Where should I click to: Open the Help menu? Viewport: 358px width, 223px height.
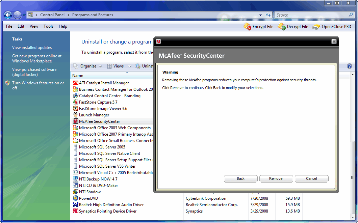click(x=63, y=26)
